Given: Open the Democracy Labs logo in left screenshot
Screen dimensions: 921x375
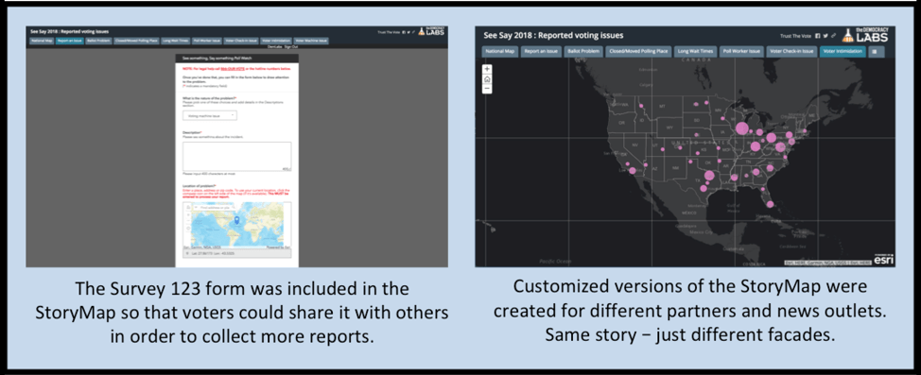Looking at the screenshot, I should click(x=432, y=32).
